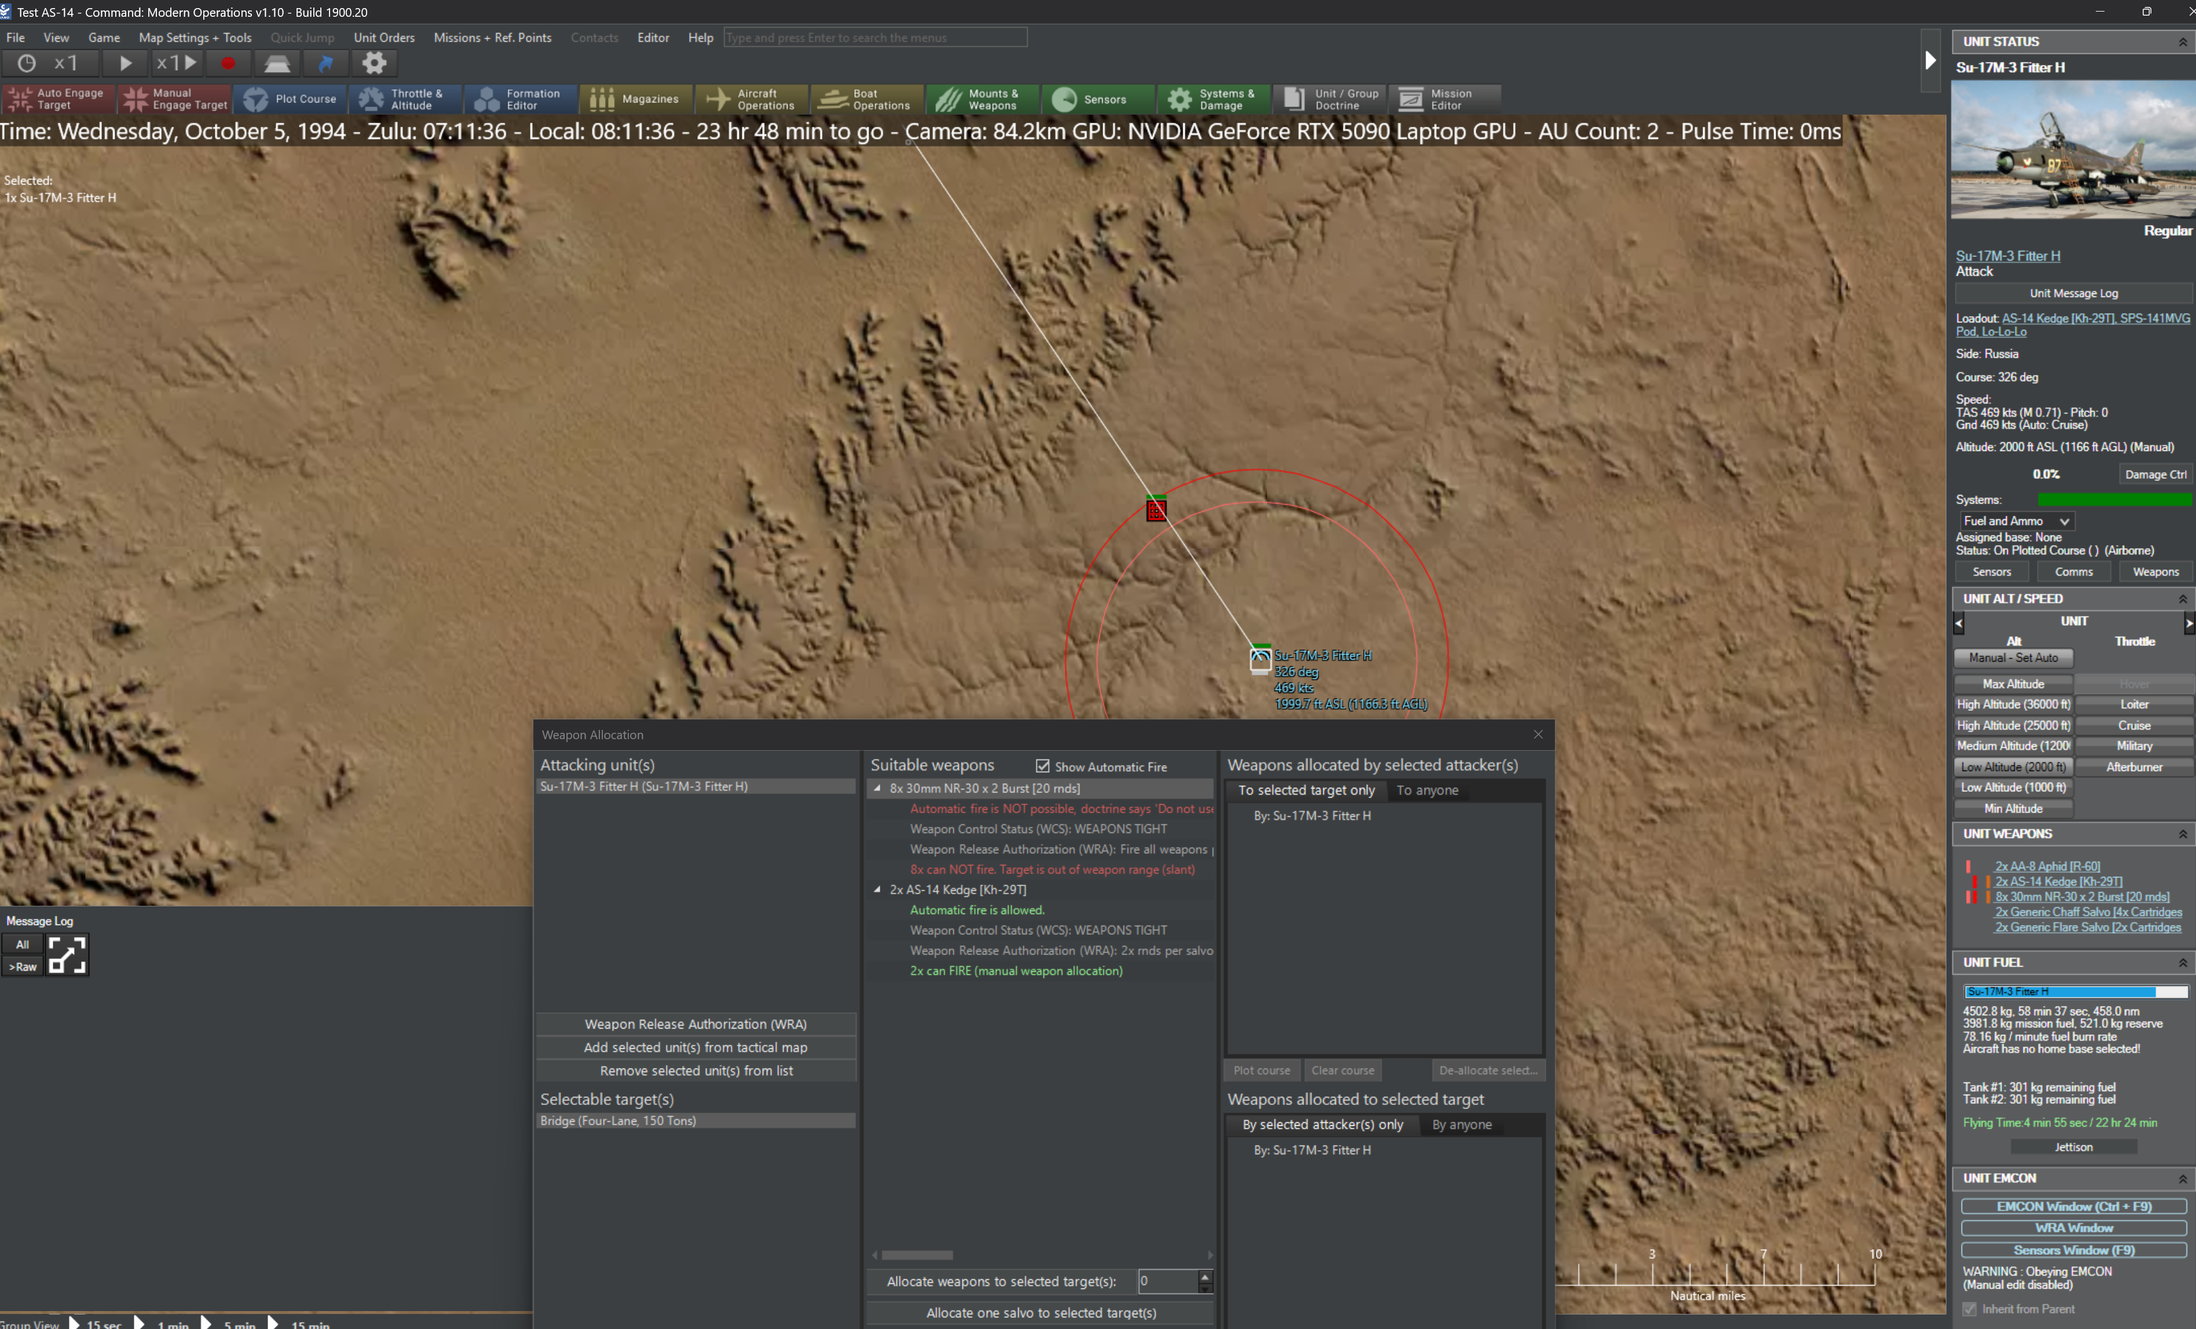The image size is (2196, 1329).
Task: Click Allocate one salvo to selected target(s)
Action: click(x=1041, y=1312)
